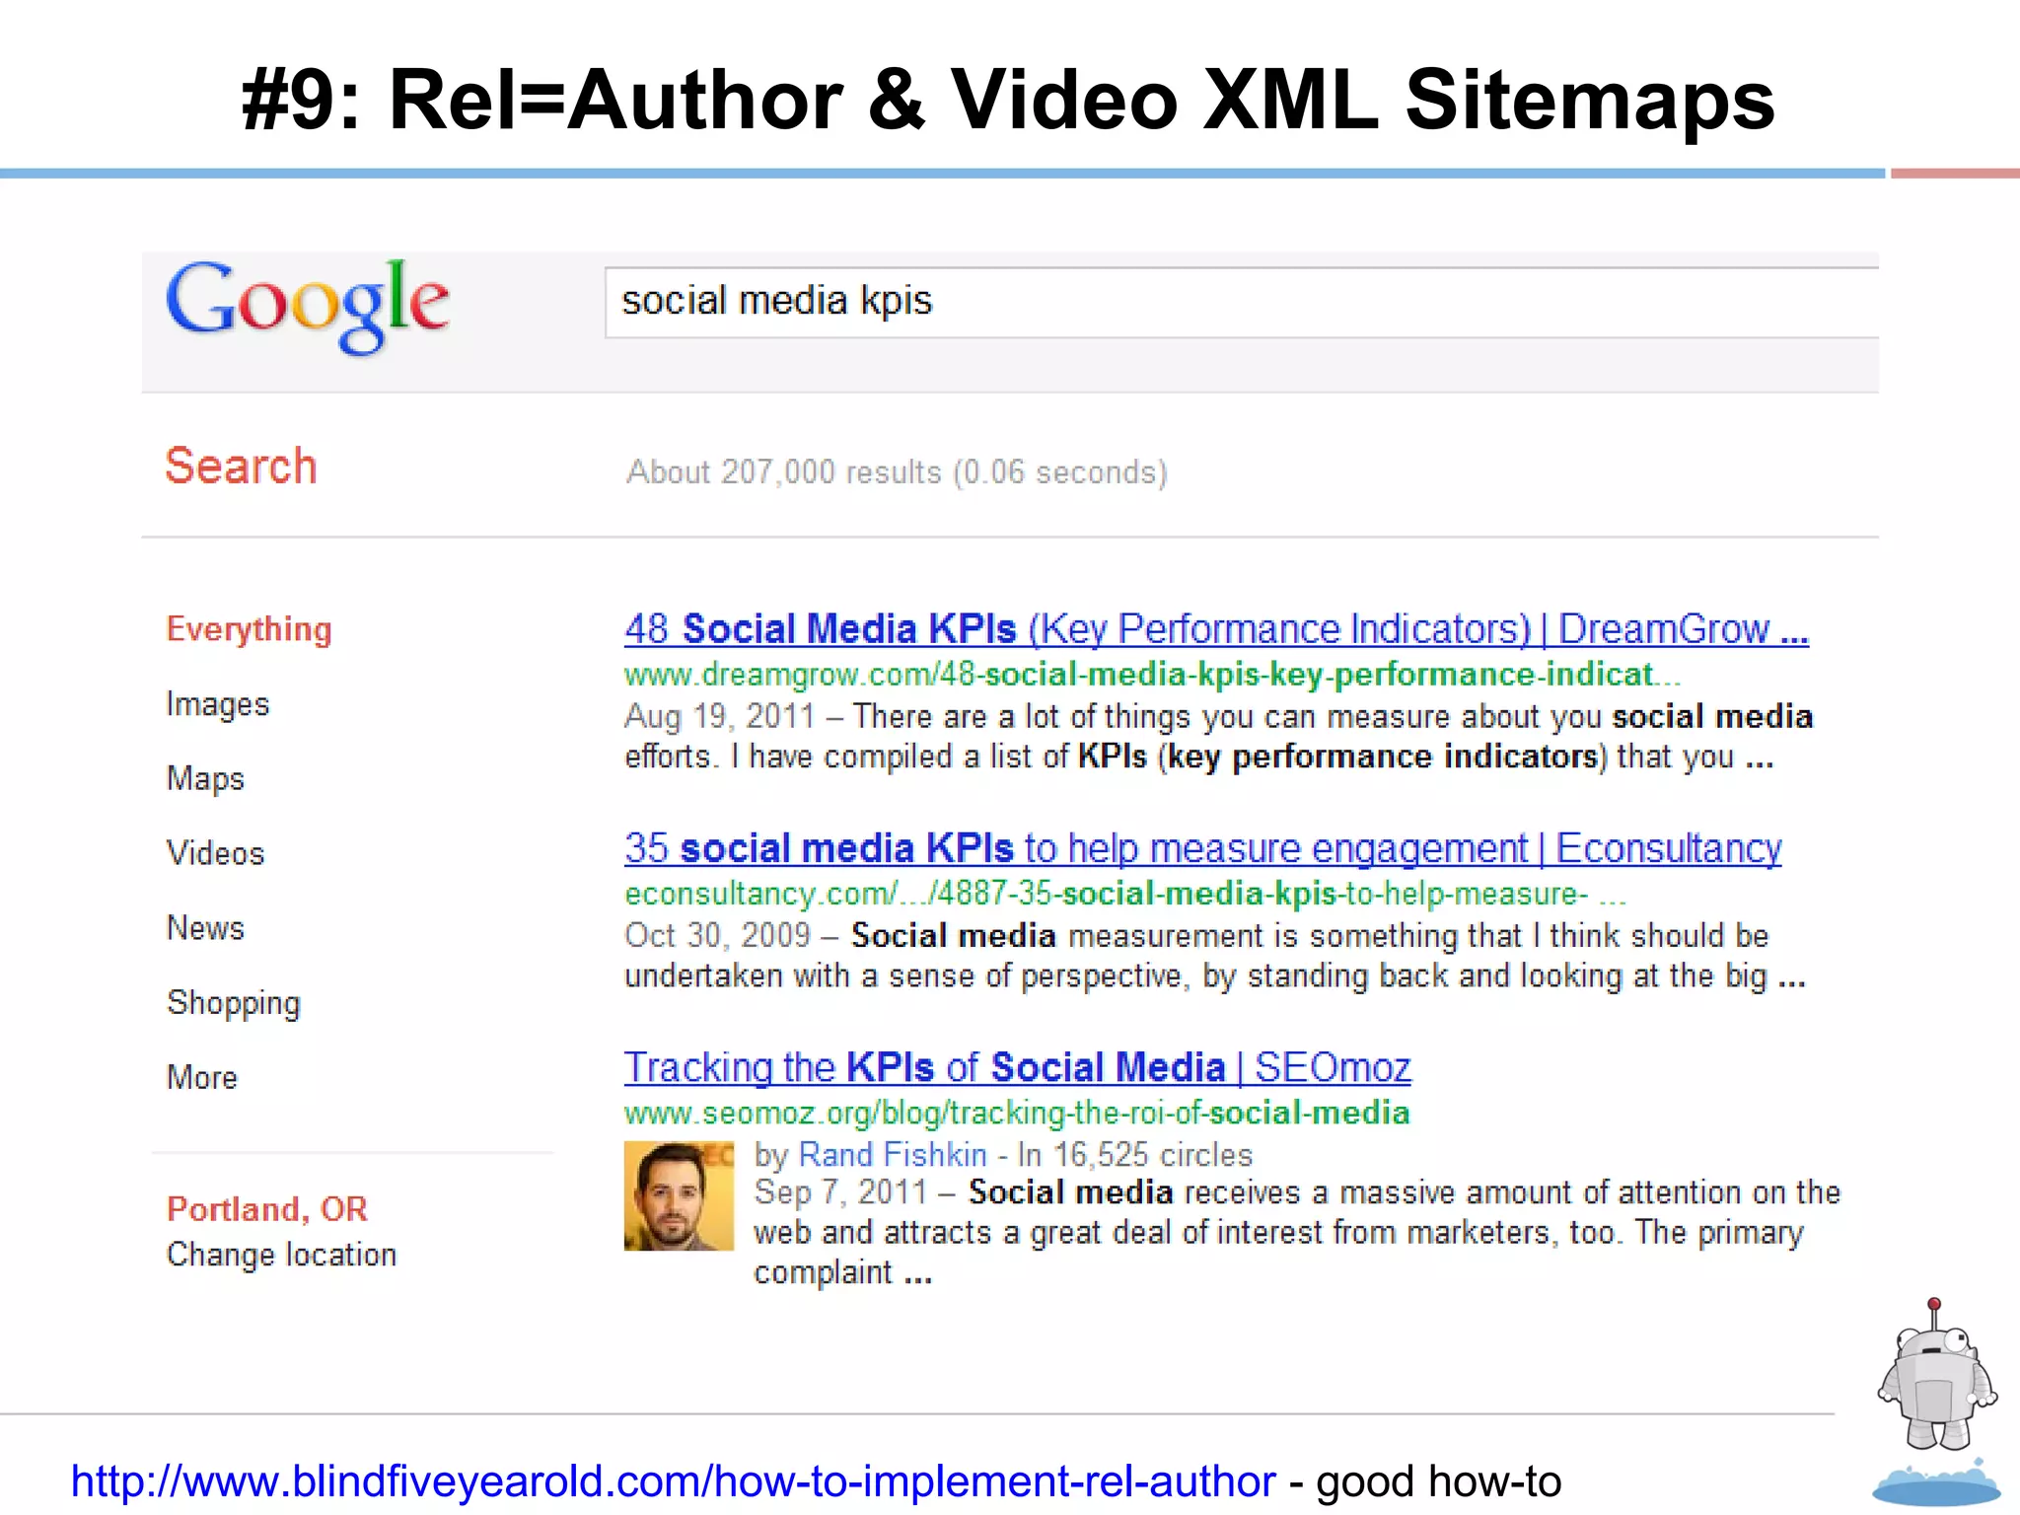Image resolution: width=2020 pixels, height=1515 pixels.
Task: Select the Everything search filter
Action: click(x=249, y=629)
